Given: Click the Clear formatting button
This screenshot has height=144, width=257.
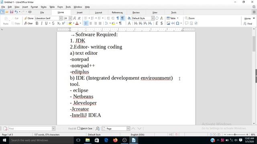Looking at the screenshot, I should coord(29,23).
